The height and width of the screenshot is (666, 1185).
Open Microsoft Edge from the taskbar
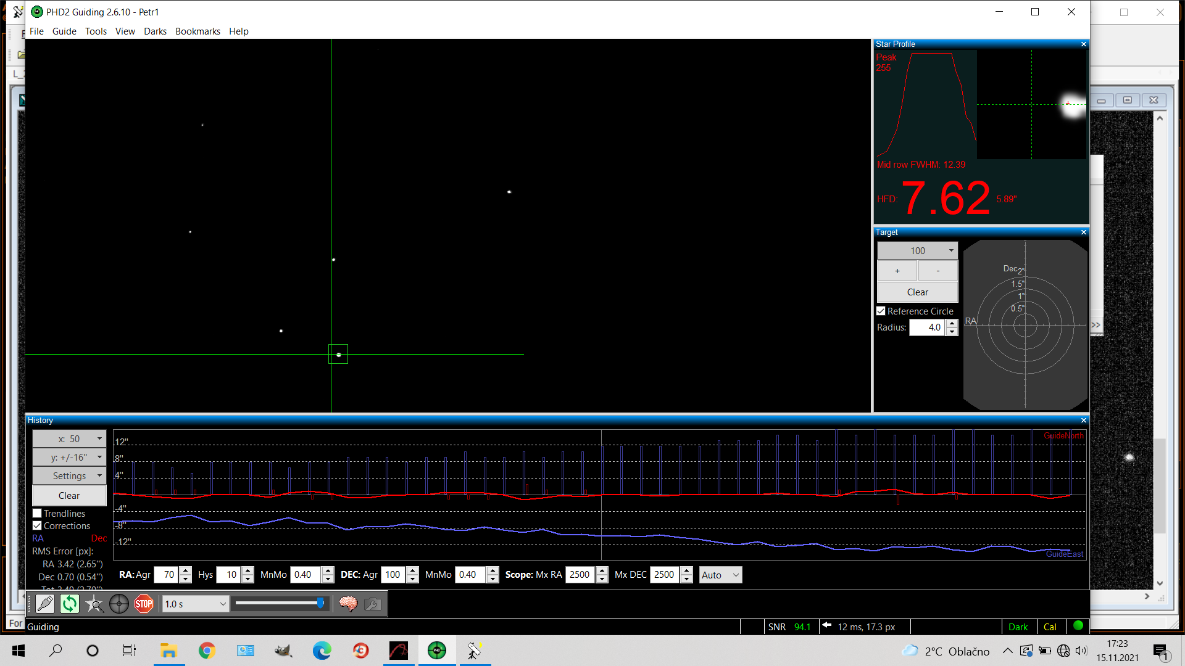point(322,651)
